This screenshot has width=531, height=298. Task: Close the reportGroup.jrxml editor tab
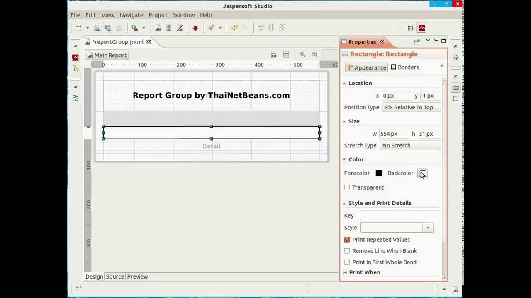pos(149,42)
